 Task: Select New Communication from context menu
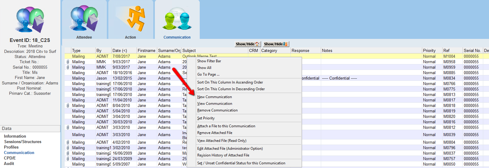pos(214,97)
